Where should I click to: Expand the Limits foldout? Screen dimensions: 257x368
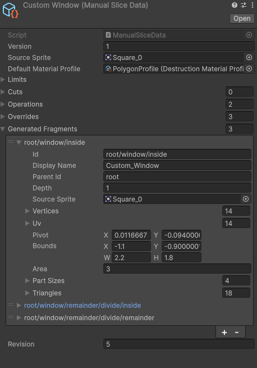coord(3,80)
